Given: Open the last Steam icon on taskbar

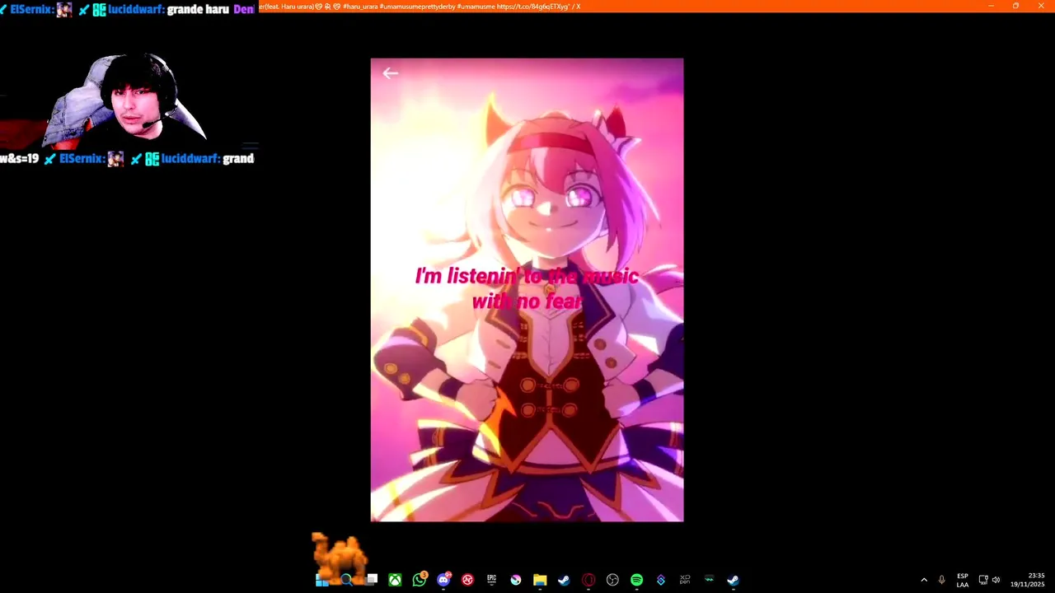Looking at the screenshot, I should pos(733,580).
